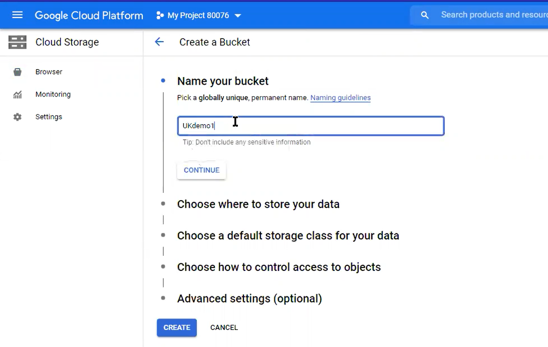Open the hamburger navigation menu
548x347 pixels.
click(17, 15)
